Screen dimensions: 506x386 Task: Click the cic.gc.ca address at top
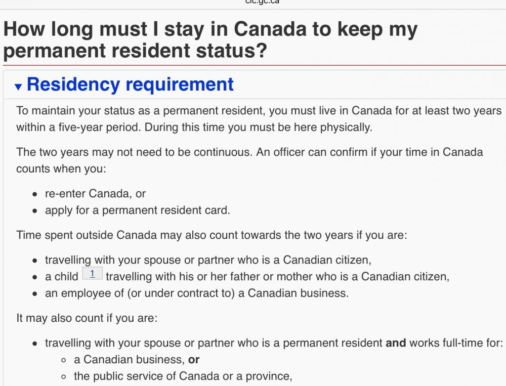[x=262, y=2]
